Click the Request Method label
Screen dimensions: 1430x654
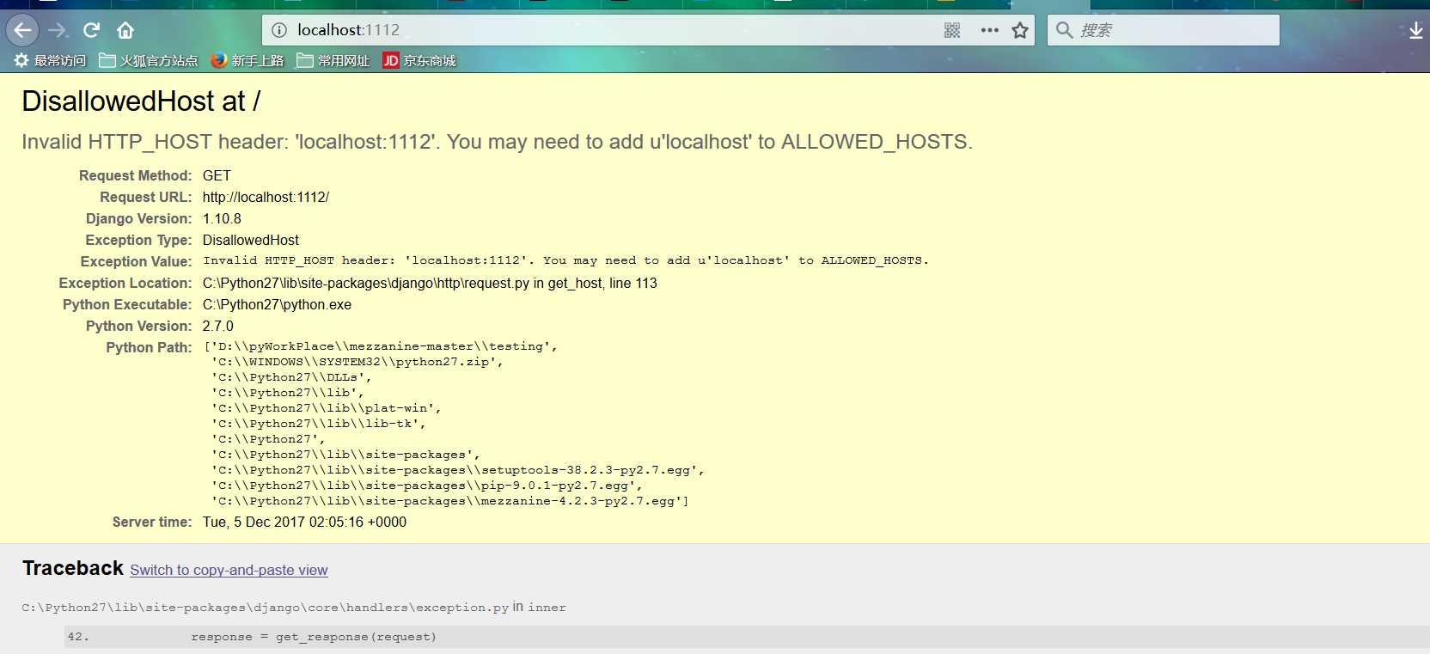click(x=136, y=175)
